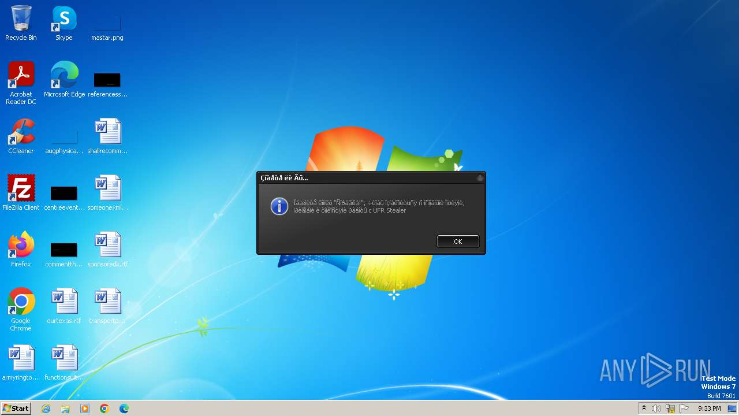Image resolution: width=739 pixels, height=416 pixels.
Task: Open the armyringto document
Action: [21, 363]
